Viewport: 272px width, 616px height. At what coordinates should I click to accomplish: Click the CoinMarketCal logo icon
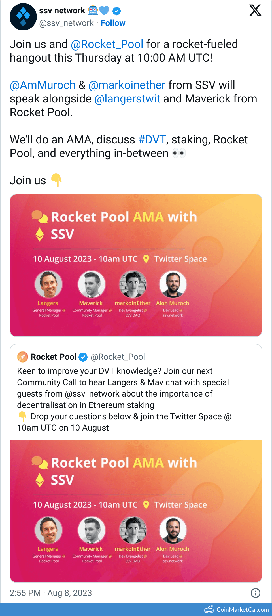(x=209, y=609)
